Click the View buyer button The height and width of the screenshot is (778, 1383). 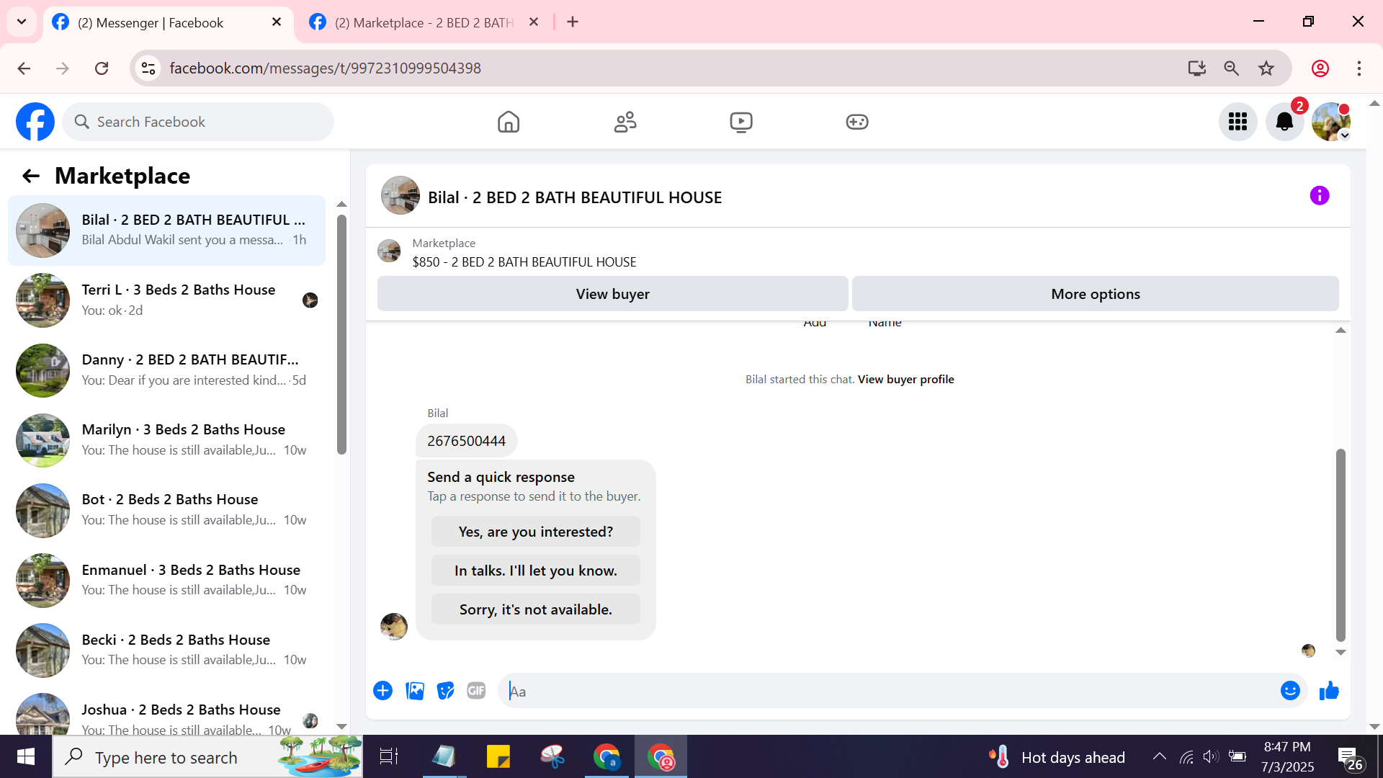tap(612, 294)
